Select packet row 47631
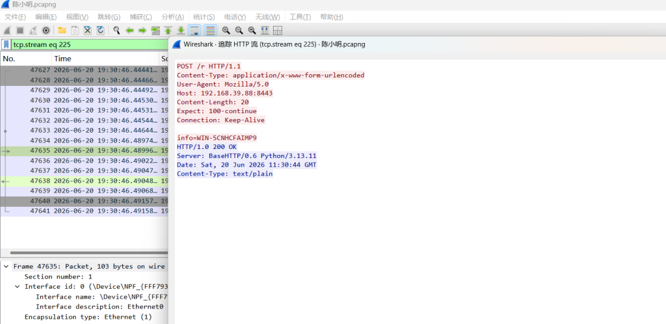The height and width of the screenshot is (324, 666). tap(84, 111)
